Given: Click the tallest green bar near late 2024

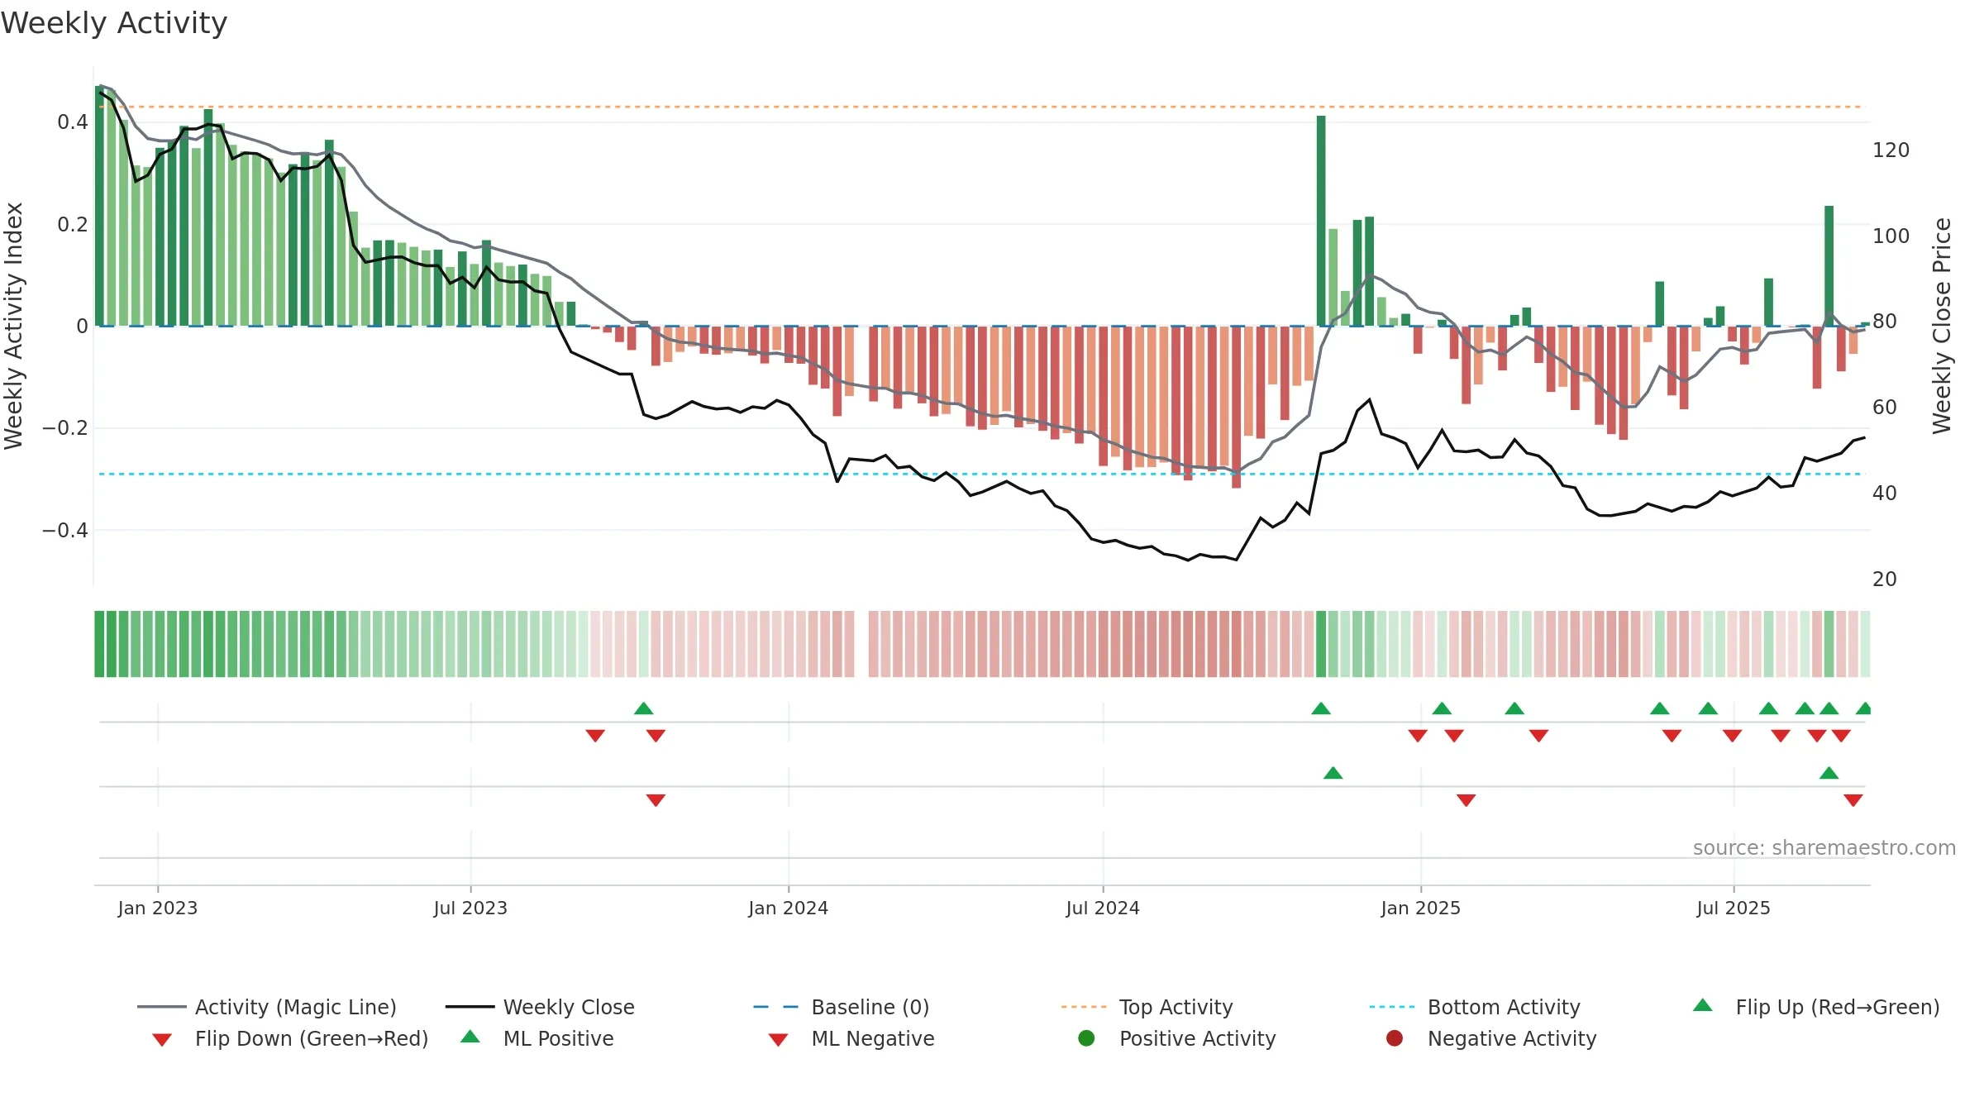Looking at the screenshot, I should click(x=1321, y=221).
